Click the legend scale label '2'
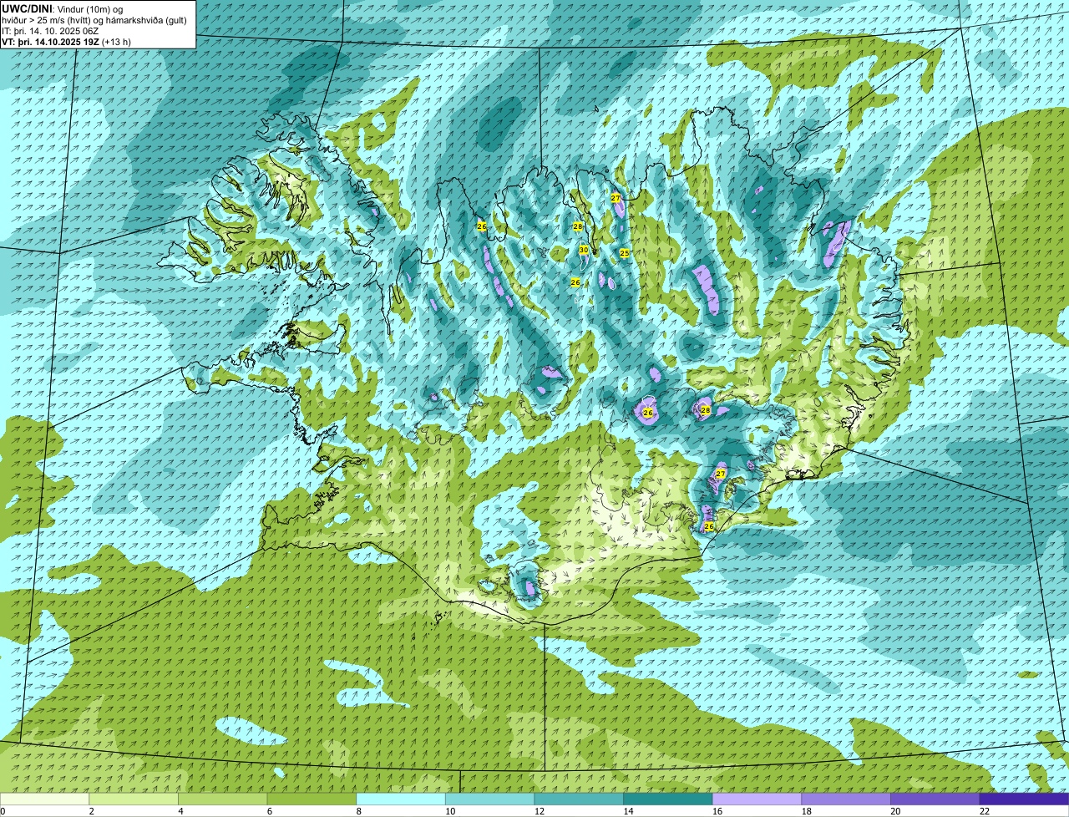Image resolution: width=1069 pixels, height=817 pixels. [x=91, y=811]
